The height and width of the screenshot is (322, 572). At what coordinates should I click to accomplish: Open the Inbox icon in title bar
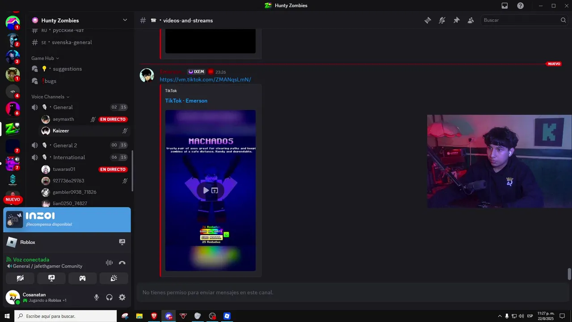point(505,5)
